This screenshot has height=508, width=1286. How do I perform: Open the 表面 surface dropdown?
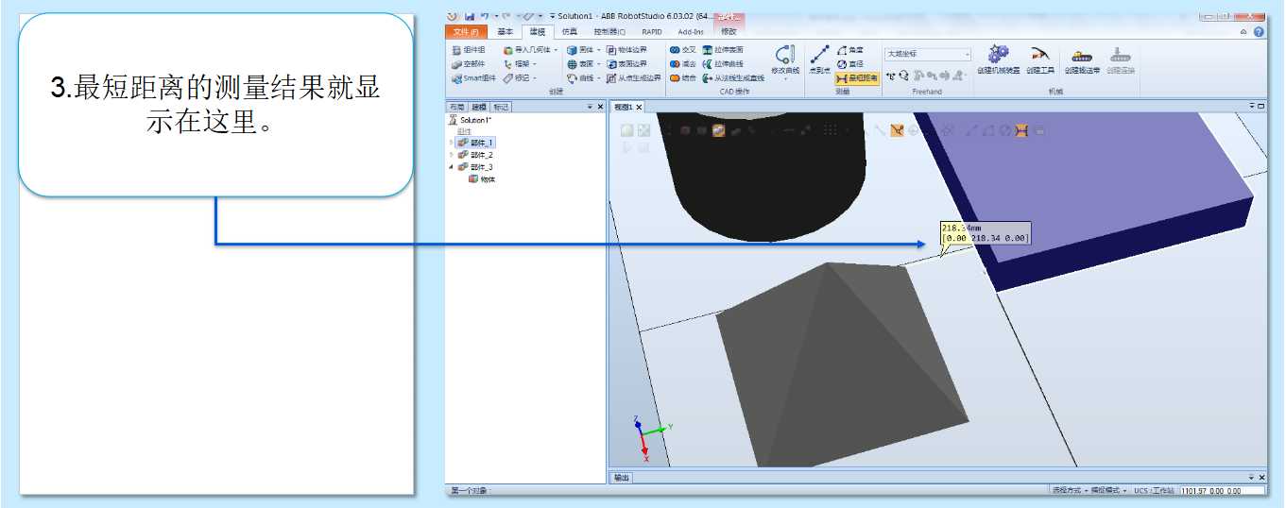(x=583, y=64)
